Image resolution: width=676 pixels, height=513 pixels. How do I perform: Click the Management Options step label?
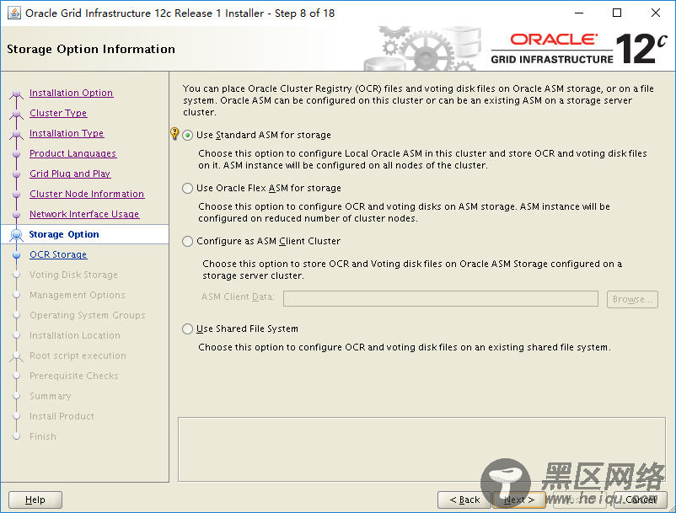click(x=78, y=295)
